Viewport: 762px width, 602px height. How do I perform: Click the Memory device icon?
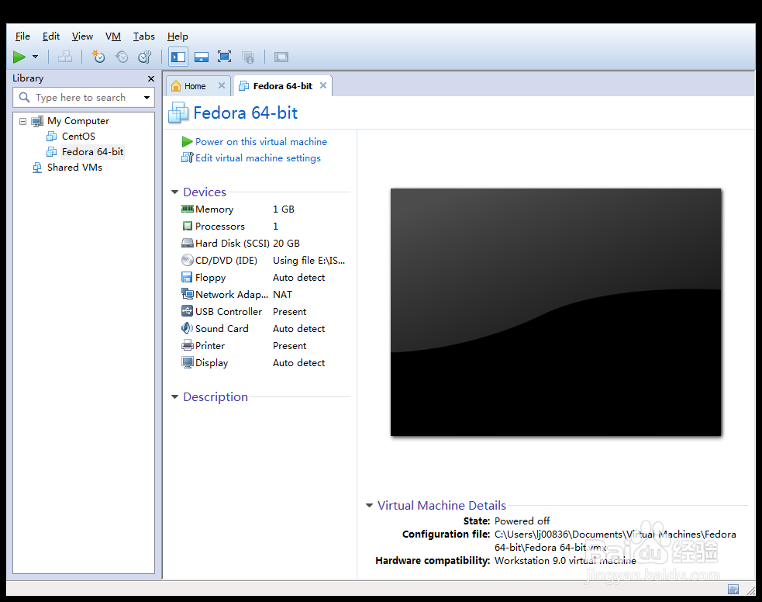point(187,209)
